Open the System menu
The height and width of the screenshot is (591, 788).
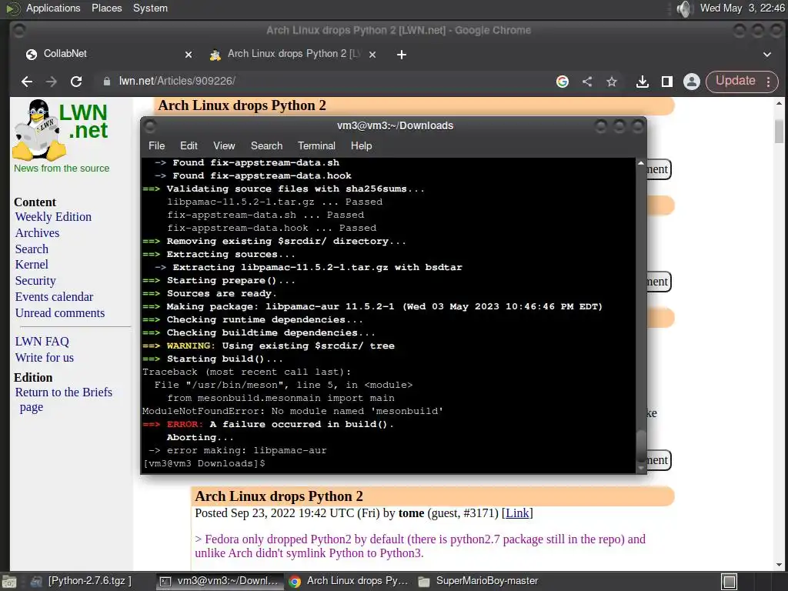pyautogui.click(x=150, y=8)
